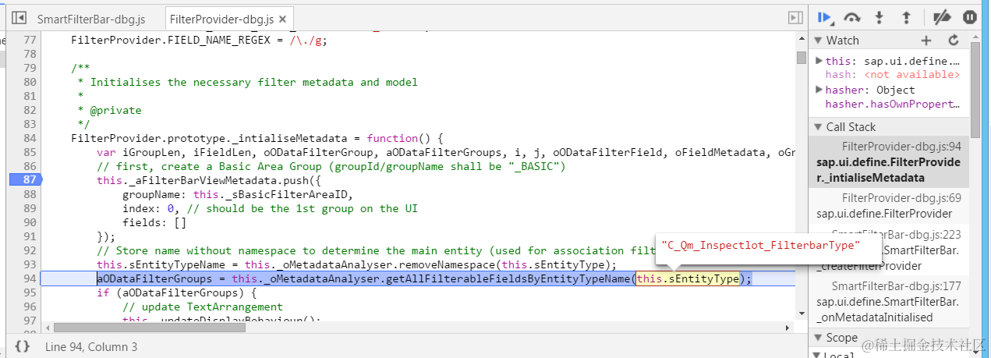Viewport: 991px width, 358px height.
Task: Step into next function call
Action: pos(880,17)
